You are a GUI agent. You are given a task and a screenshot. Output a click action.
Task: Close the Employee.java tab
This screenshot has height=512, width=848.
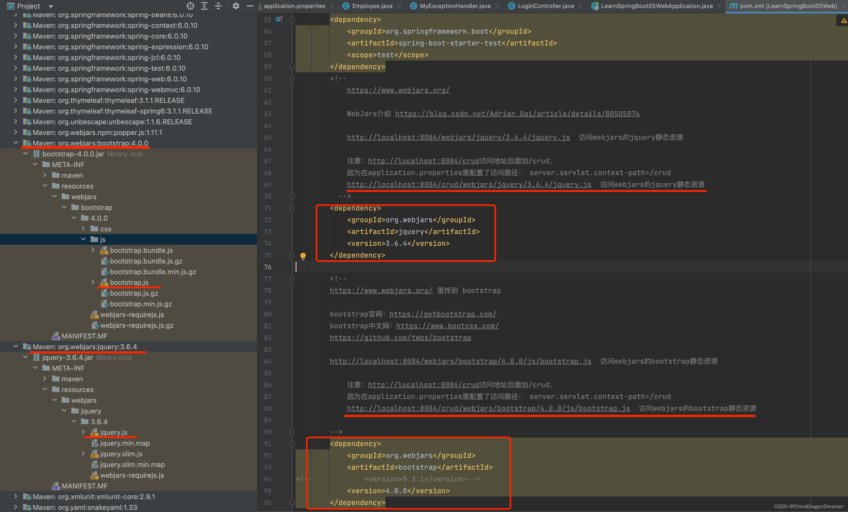click(x=399, y=6)
